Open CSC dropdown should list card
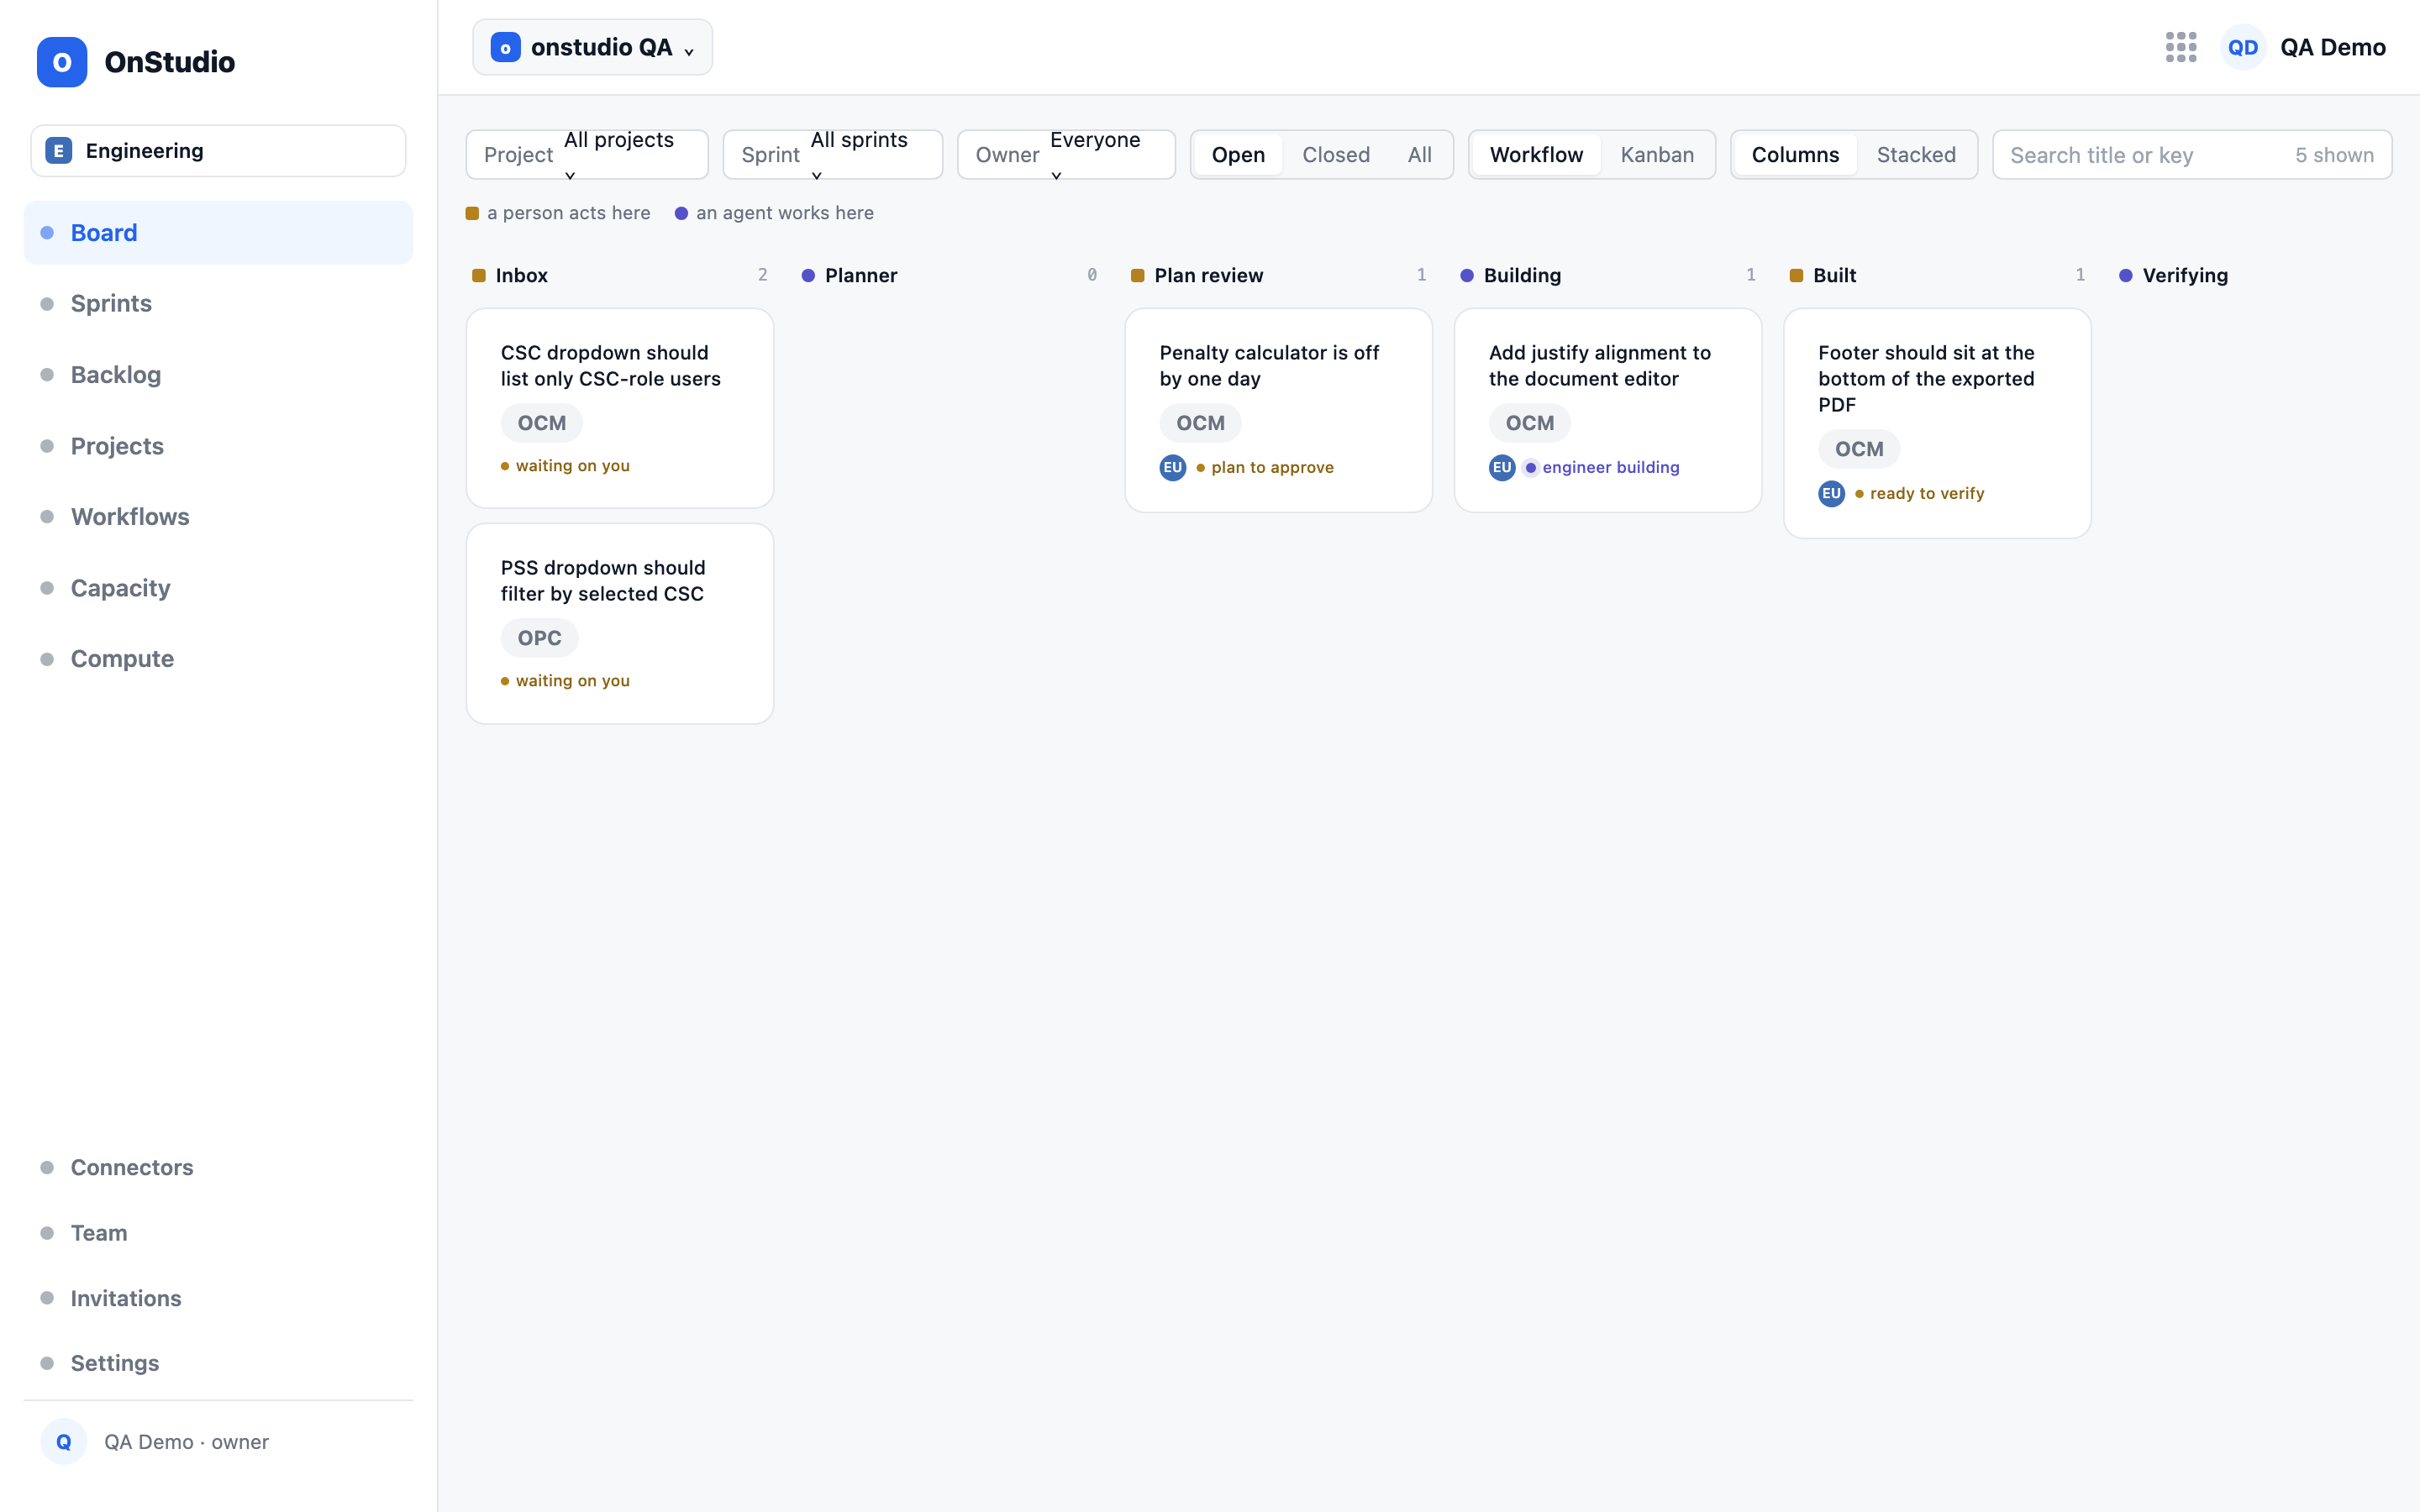Viewport: 2420px width, 1512px height. pos(620,408)
